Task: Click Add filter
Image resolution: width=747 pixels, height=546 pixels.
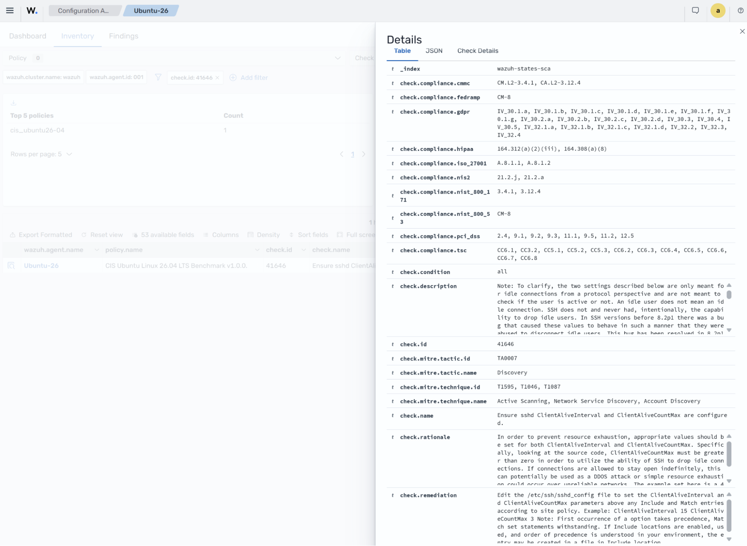Action: tap(249, 78)
